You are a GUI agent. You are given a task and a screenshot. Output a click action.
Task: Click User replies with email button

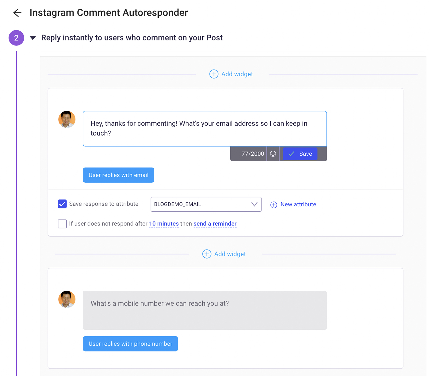pyautogui.click(x=119, y=175)
